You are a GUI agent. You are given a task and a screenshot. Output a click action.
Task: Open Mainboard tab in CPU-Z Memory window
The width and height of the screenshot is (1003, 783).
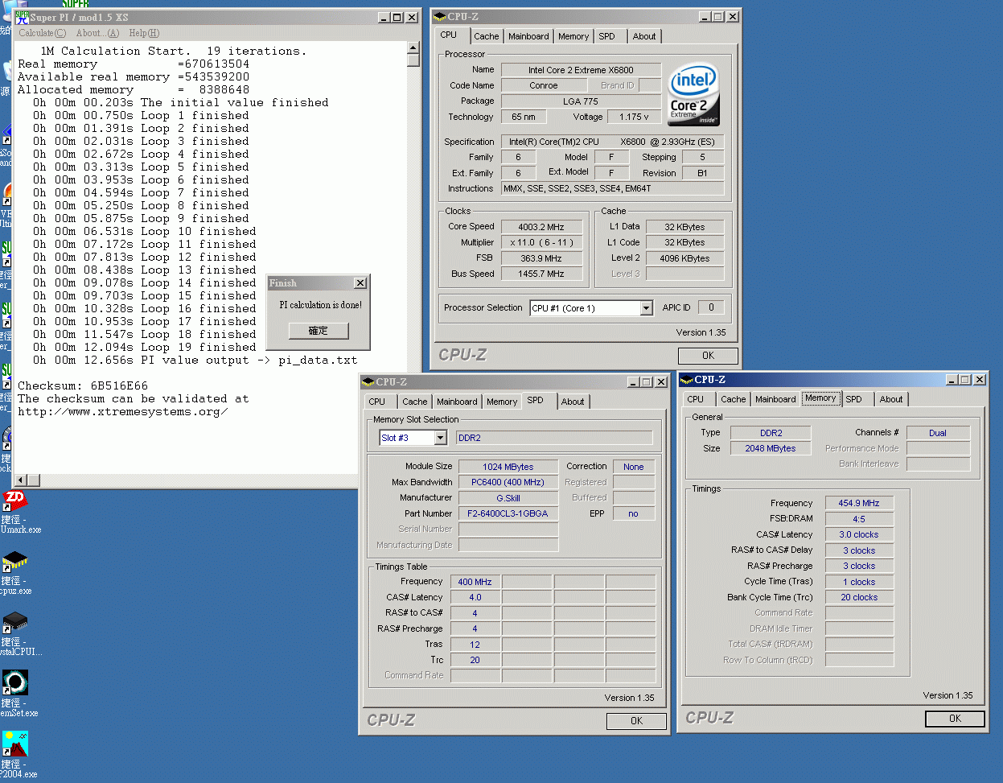(775, 399)
